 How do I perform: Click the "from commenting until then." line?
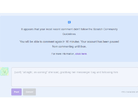69,47
